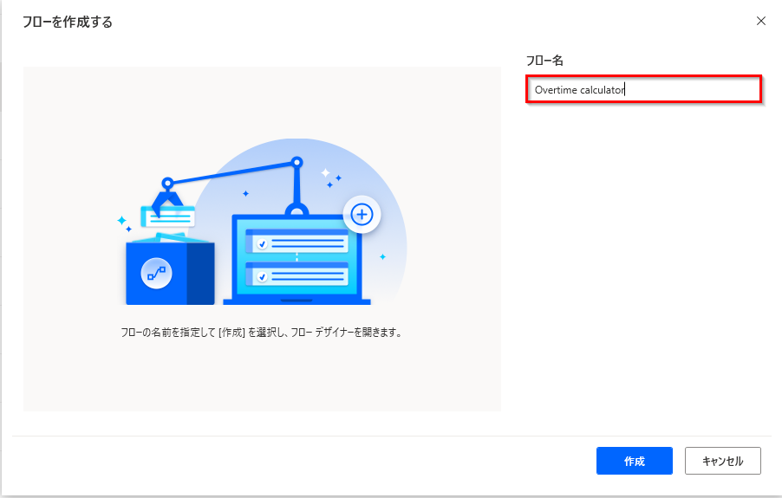Screen dimensions: 782x498
Task: Click the flow designer illustration image
Action: pos(262,222)
